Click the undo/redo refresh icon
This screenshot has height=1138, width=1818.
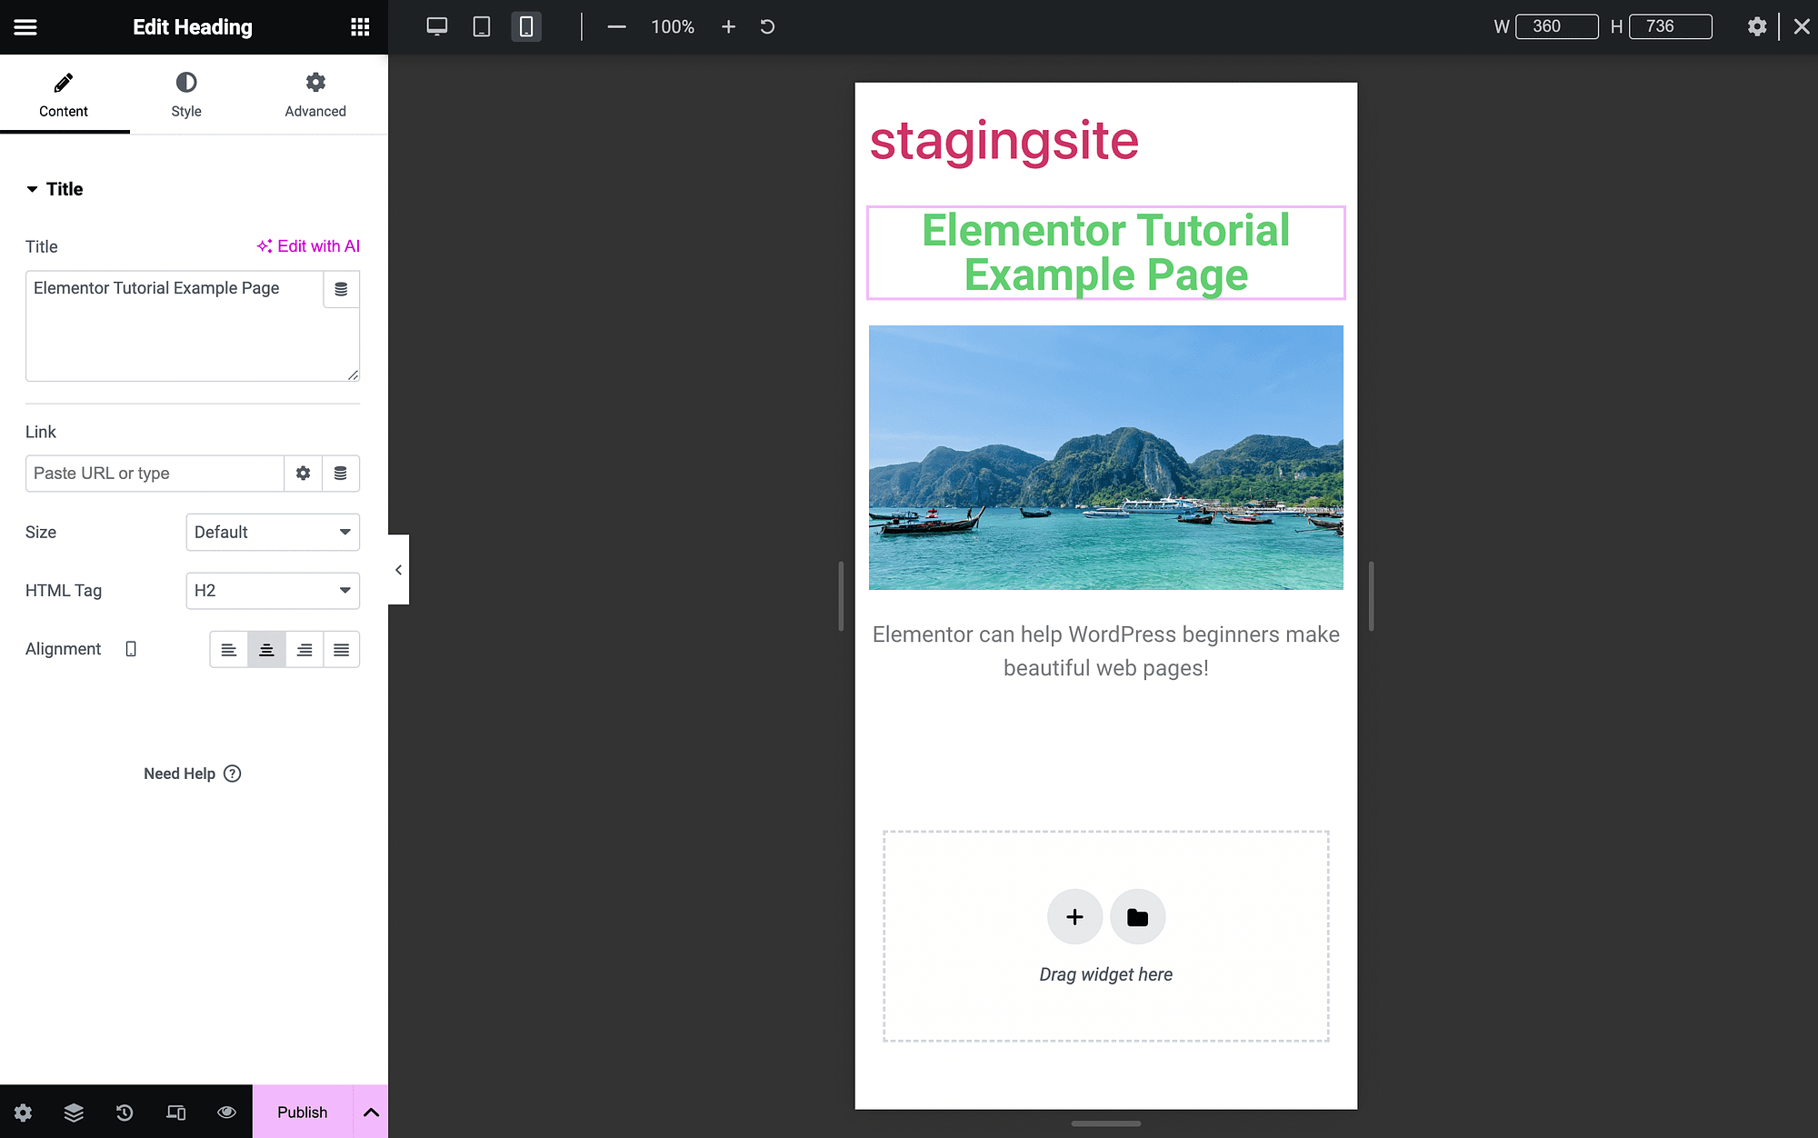[768, 26]
